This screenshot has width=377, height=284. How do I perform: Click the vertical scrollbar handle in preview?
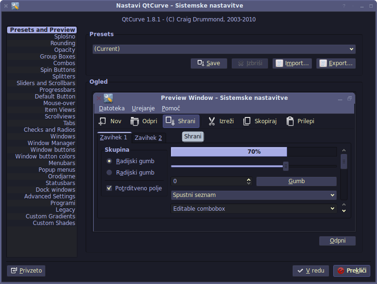coord(344,162)
